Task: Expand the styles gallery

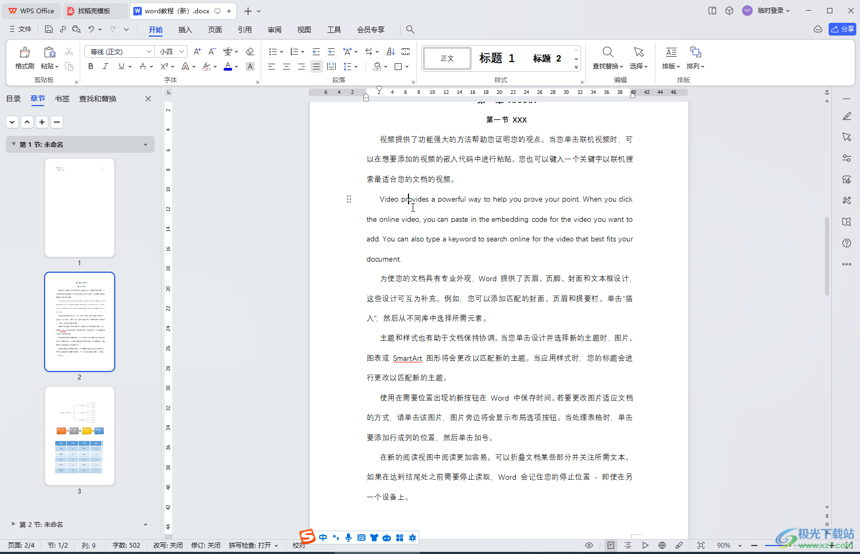Action: [x=576, y=67]
